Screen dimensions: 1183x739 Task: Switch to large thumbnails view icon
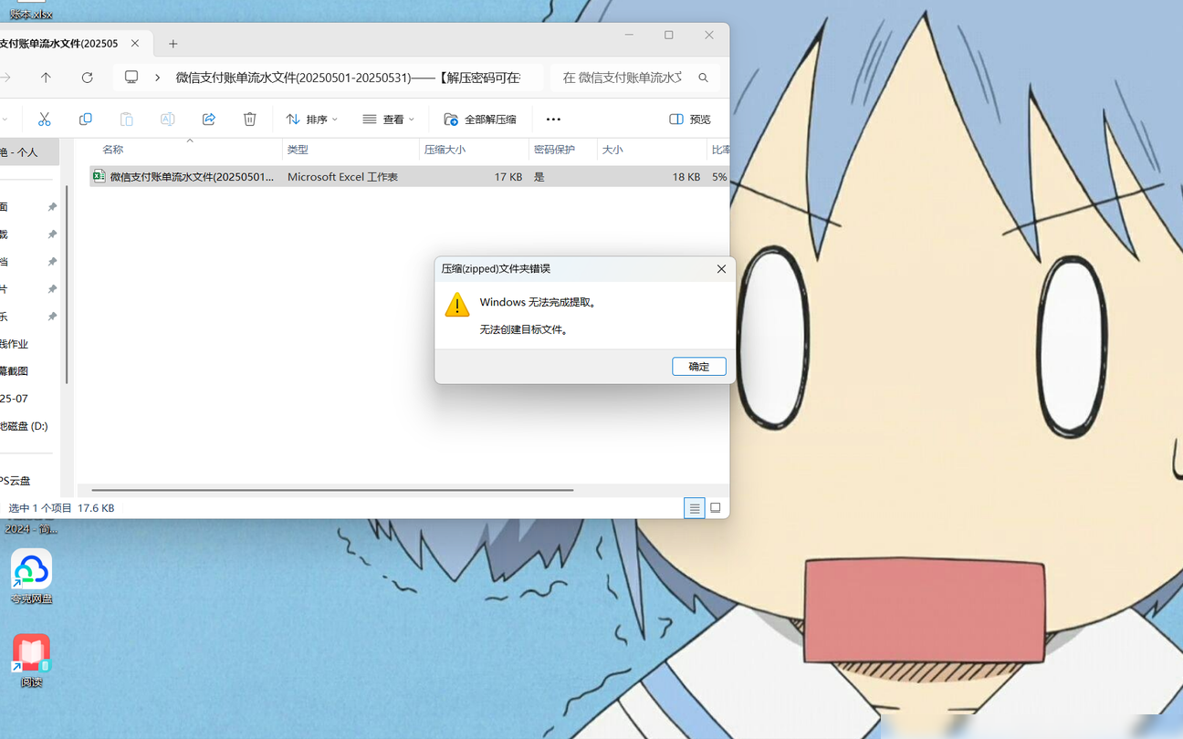click(716, 508)
